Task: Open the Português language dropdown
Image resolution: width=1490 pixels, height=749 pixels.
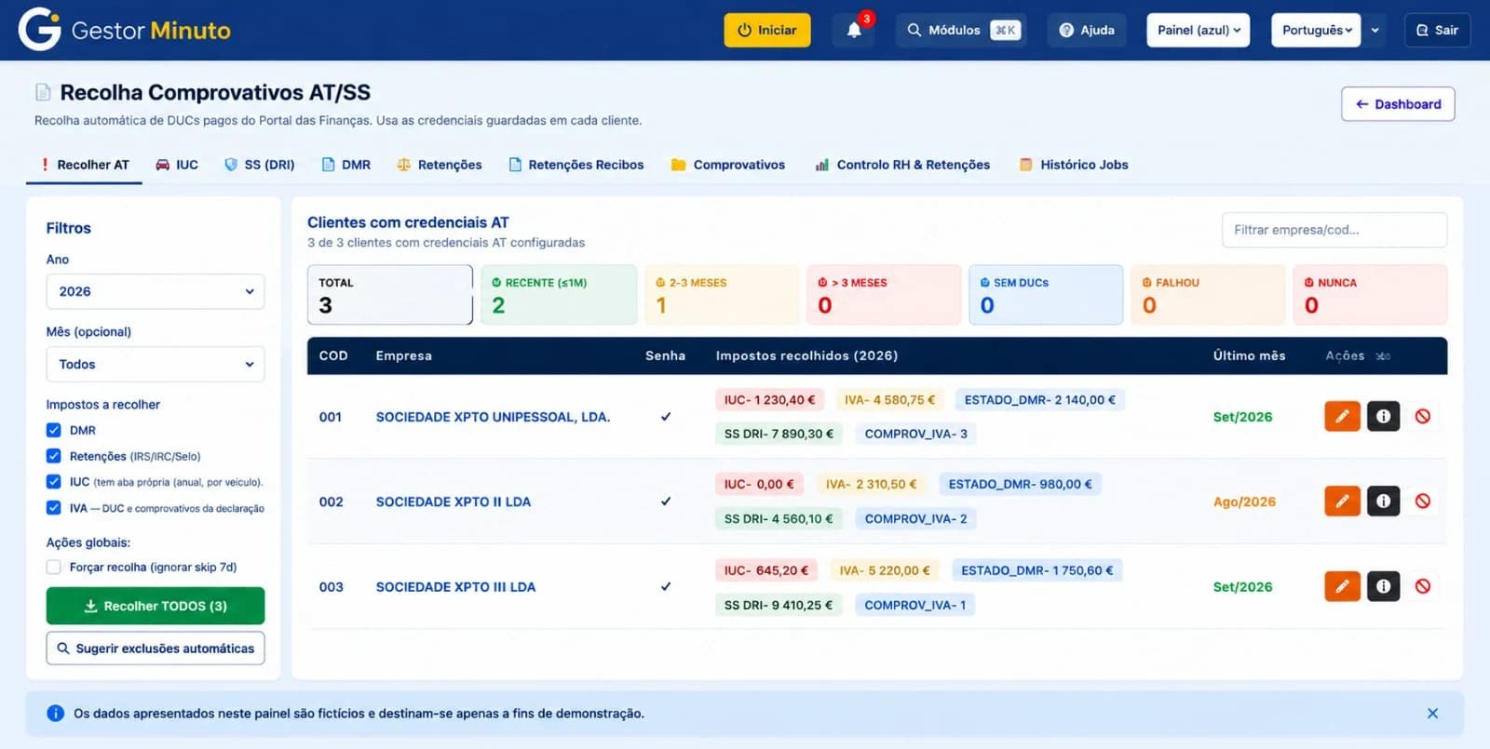Action: [x=1316, y=30]
